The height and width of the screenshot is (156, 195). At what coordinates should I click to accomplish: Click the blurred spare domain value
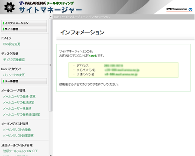coord(121,74)
